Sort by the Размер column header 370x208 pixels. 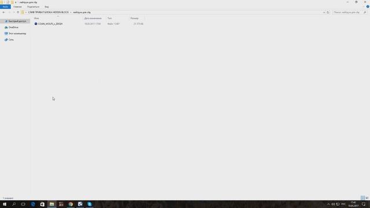tap(135, 18)
